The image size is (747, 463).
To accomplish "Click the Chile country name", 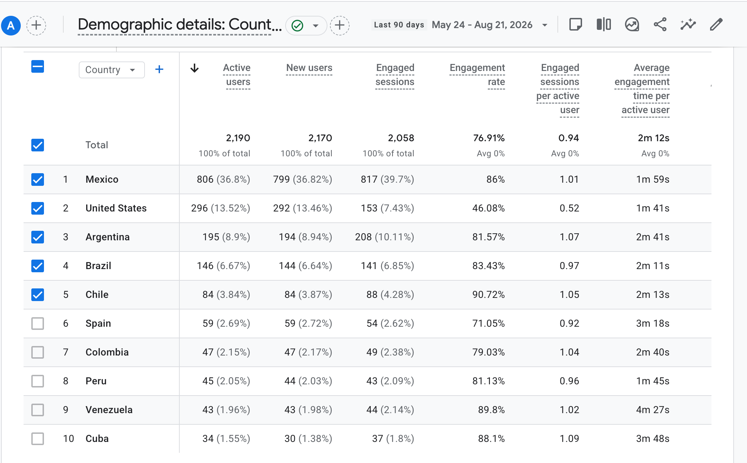I will pos(97,295).
